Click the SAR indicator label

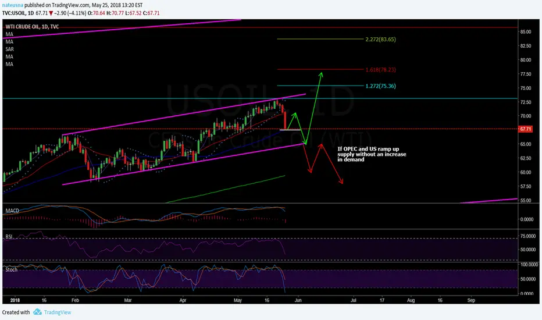pos(9,49)
